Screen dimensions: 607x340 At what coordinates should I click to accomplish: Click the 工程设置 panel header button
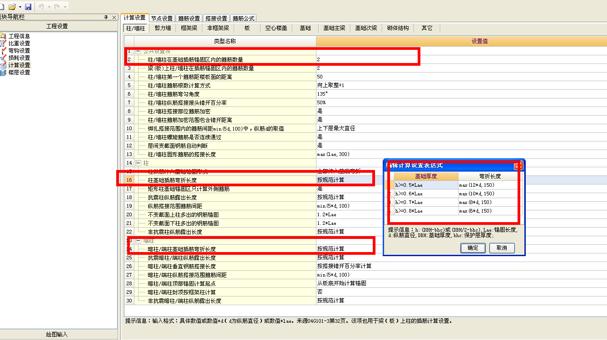[57, 26]
